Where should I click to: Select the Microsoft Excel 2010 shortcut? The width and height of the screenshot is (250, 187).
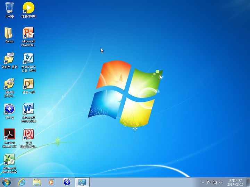9,163
